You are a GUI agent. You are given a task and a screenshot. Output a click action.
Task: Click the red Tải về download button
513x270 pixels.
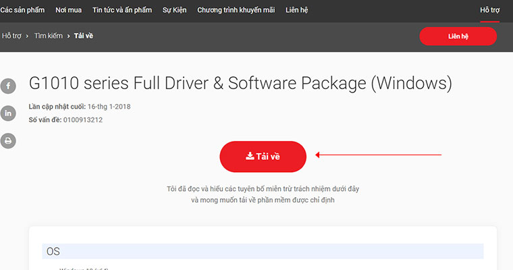263,157
